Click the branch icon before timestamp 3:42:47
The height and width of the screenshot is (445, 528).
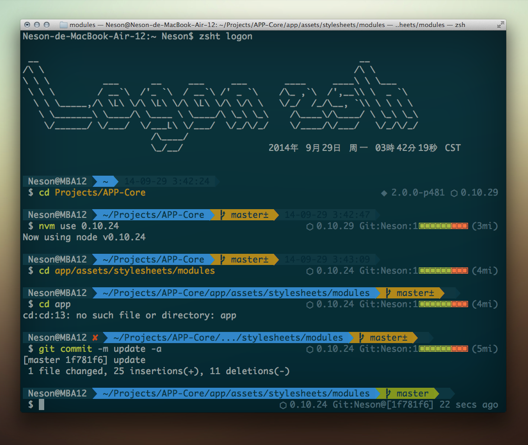click(222, 215)
